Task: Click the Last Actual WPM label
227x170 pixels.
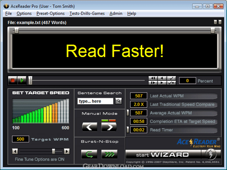Action: pyautogui.click(x=167, y=96)
